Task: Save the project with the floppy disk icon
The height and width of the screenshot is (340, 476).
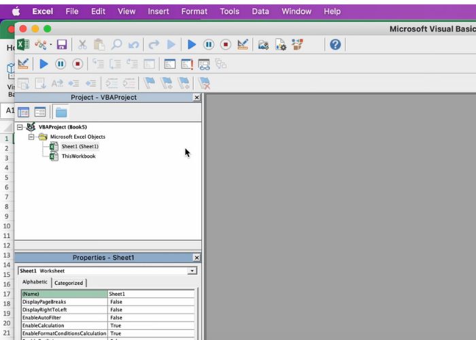Action: point(62,45)
